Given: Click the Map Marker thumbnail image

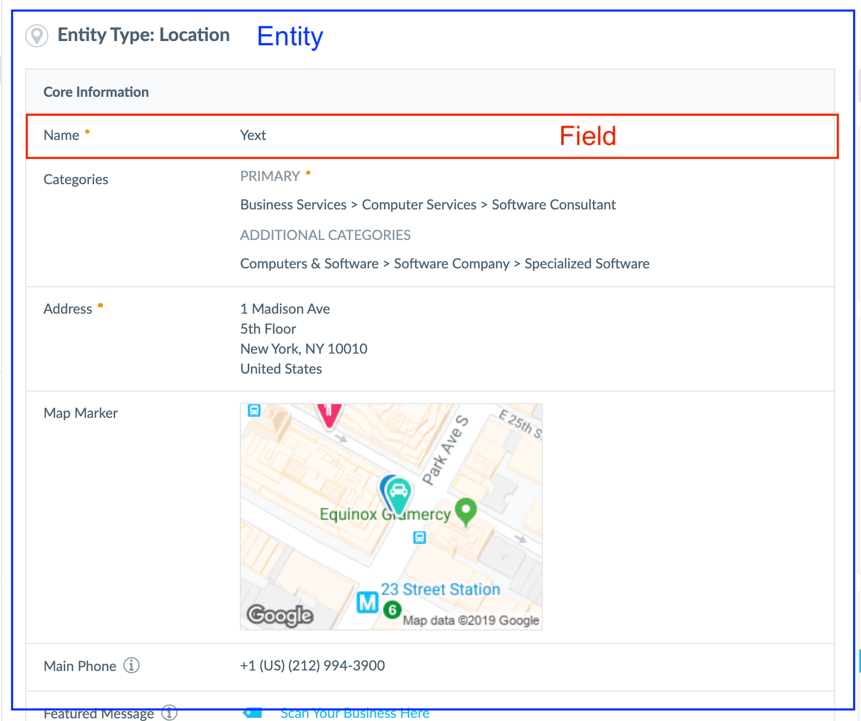Looking at the screenshot, I should pyautogui.click(x=391, y=517).
